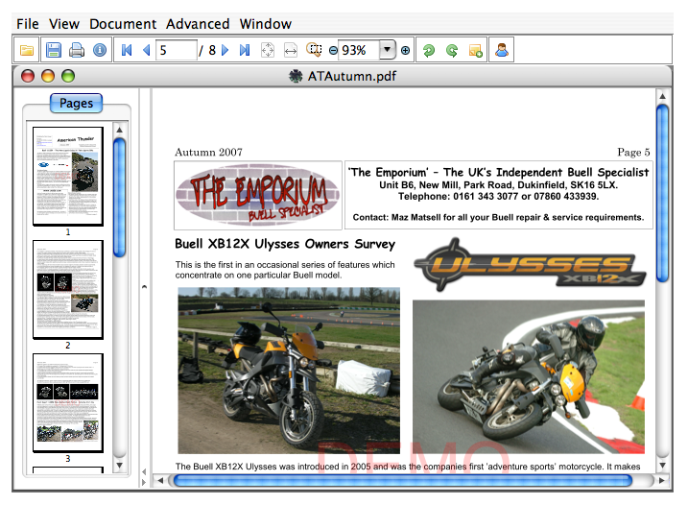Click the document vertical scrollbar thumb
Viewport: 688px width, 505px height.
662,193
